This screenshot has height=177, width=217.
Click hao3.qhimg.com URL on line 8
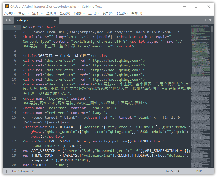(115, 70)
